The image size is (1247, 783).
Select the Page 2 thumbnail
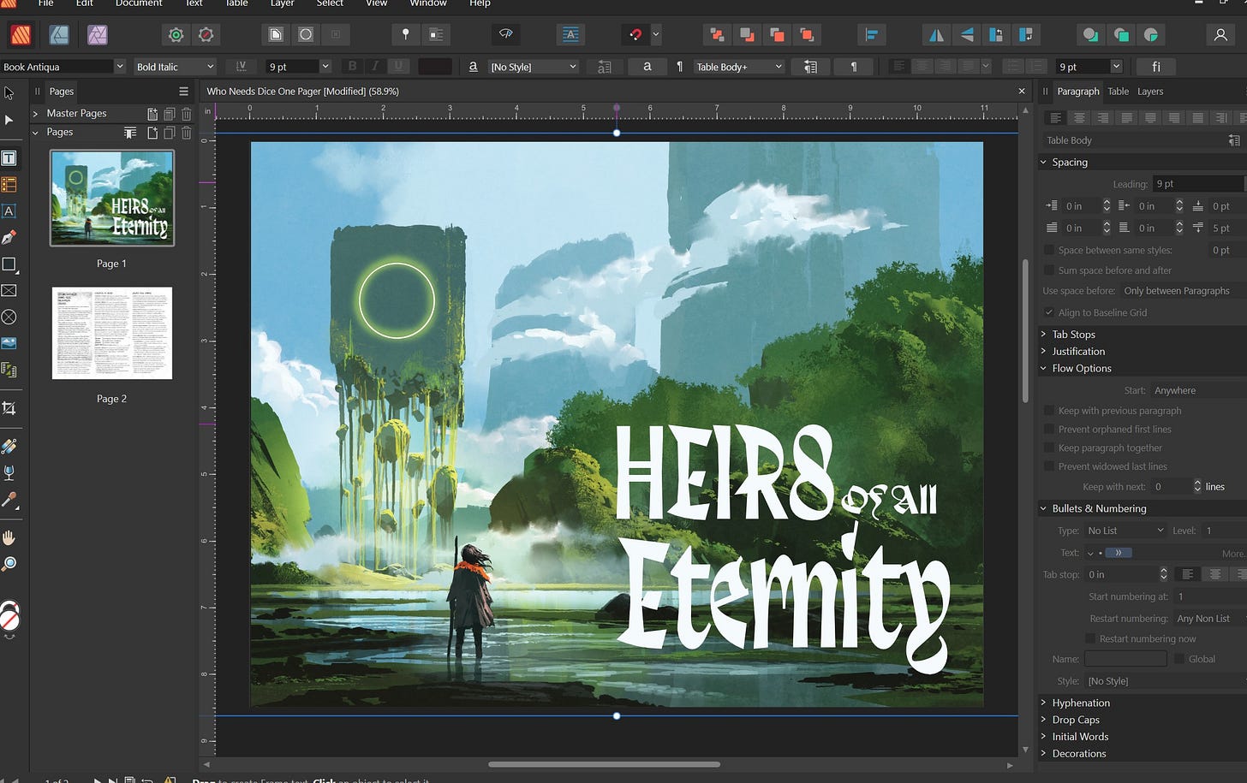click(112, 334)
